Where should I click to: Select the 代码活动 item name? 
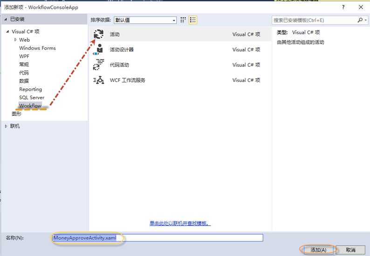click(119, 65)
